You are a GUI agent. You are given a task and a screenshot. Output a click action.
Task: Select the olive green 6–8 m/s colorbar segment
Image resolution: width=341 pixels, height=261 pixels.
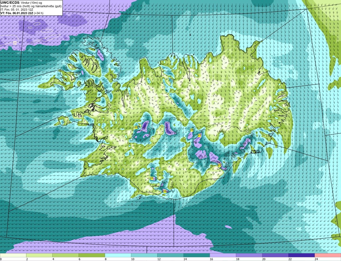coord(92,255)
